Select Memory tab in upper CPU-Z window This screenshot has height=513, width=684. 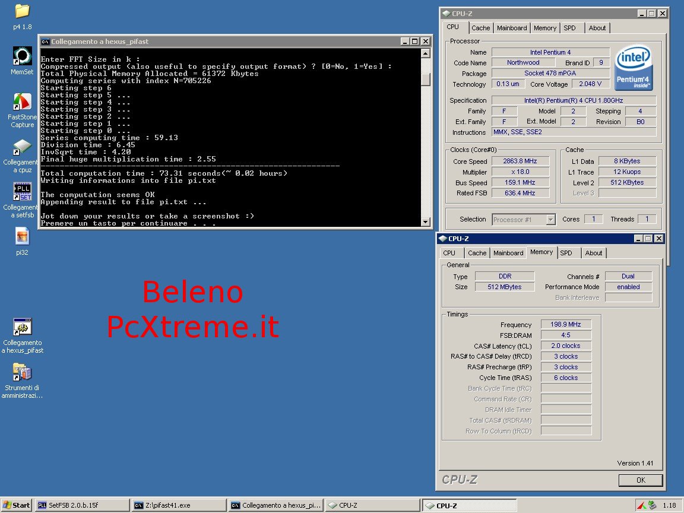click(545, 28)
